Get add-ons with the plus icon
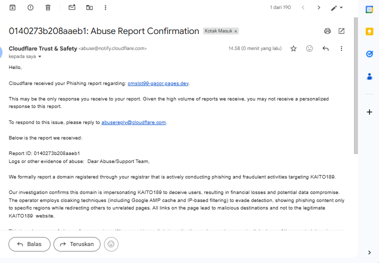This screenshot has height=263, width=379. click(x=369, y=112)
